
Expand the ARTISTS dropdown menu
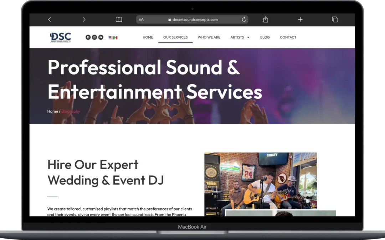[240, 37]
